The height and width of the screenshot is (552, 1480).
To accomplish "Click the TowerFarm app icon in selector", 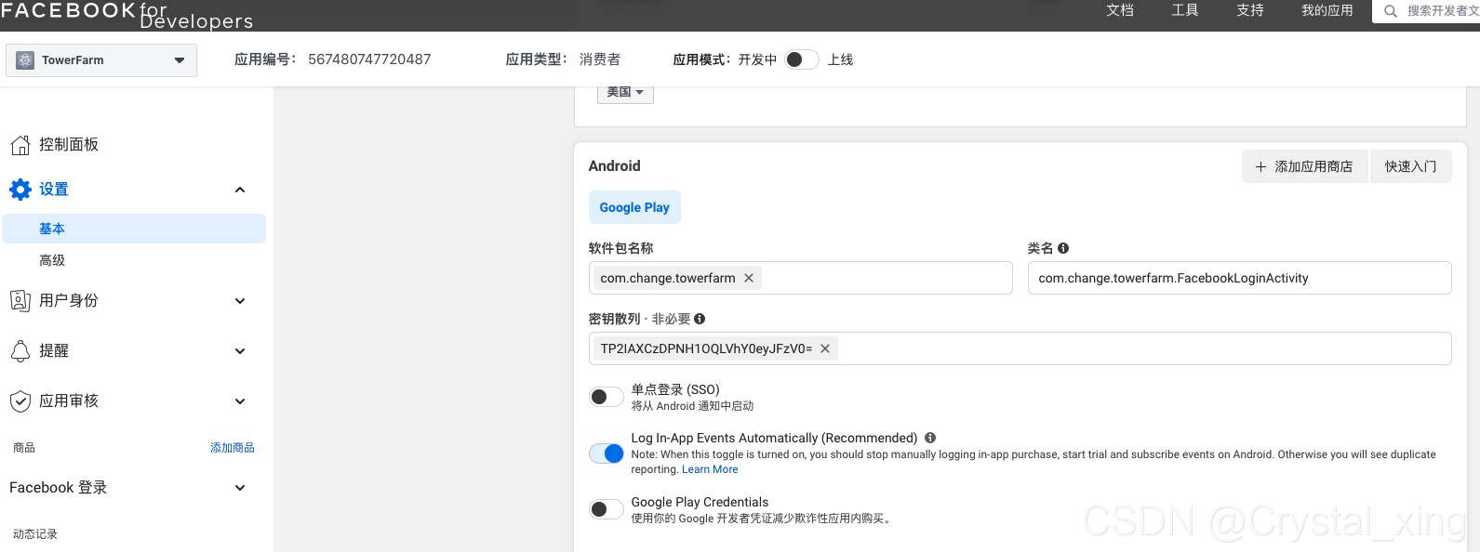I will (25, 60).
